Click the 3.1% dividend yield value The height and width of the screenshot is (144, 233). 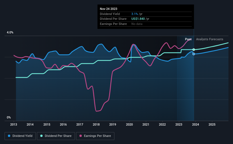(135, 14)
